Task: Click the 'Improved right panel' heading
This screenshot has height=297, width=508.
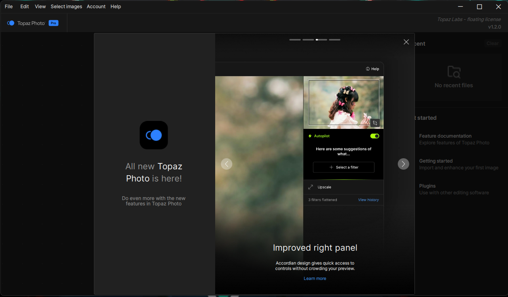Action: (315, 248)
